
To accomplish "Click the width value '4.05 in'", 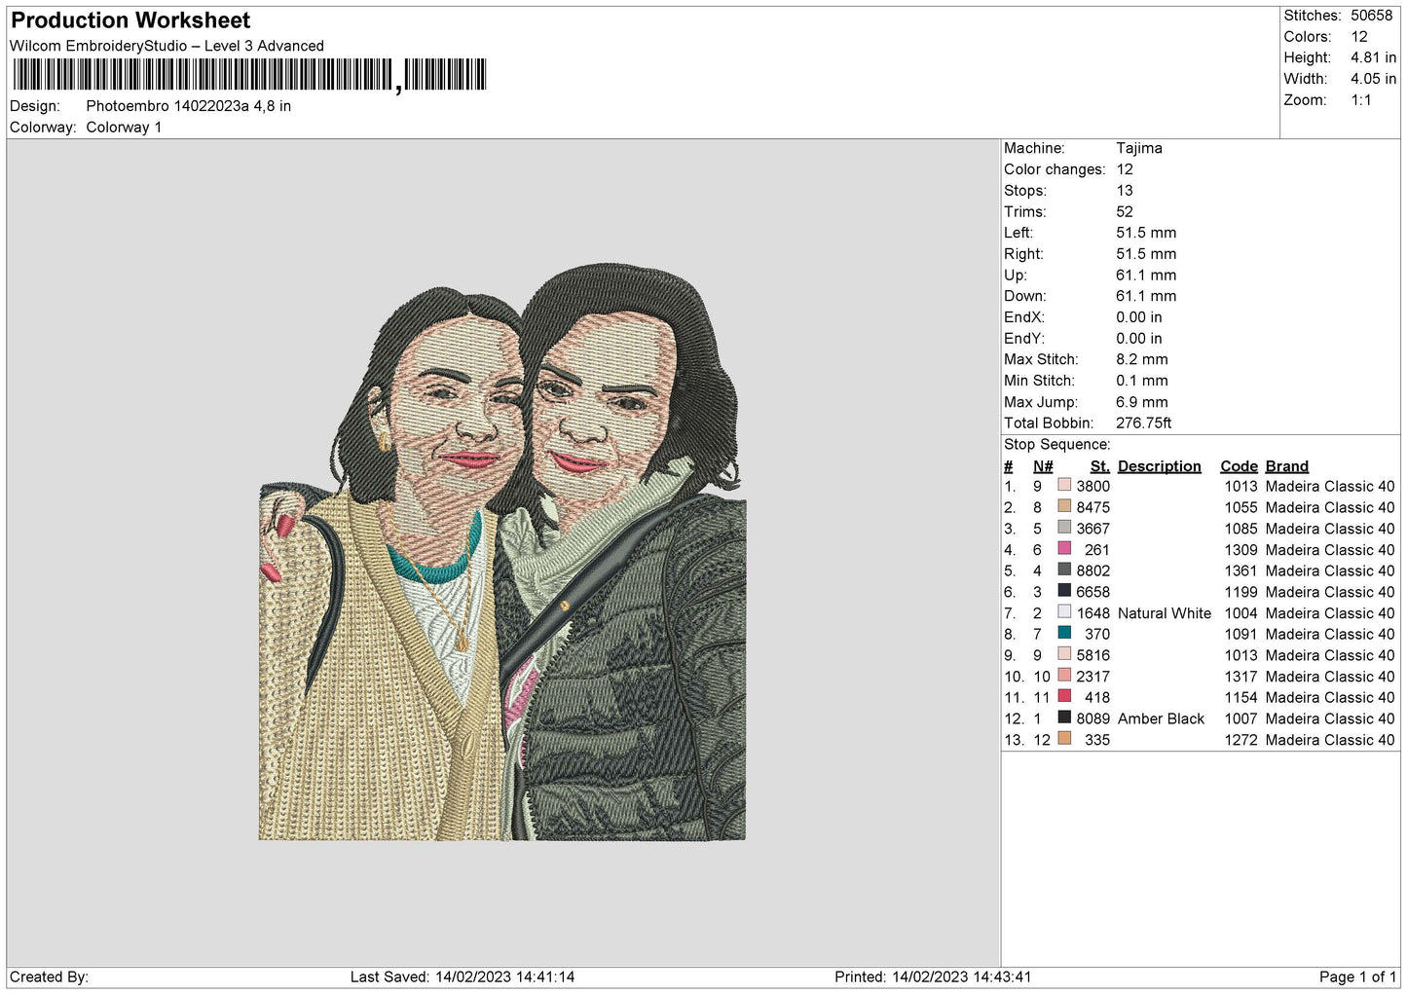I will 1373,79.
